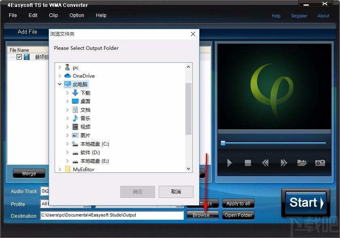Expand the 视频 folder node
This screenshot has height=238, width=340.
pyautogui.click(x=68, y=127)
